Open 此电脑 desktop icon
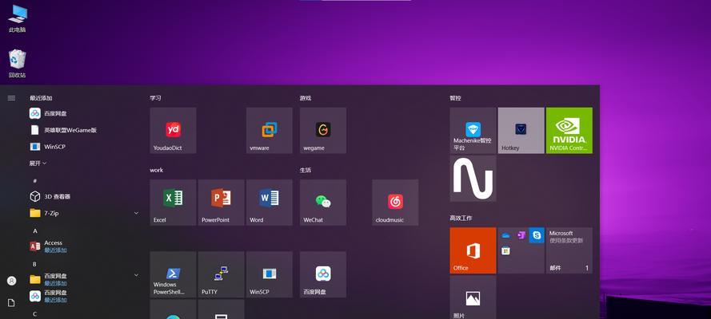Viewport: 711px width, 319px height. coord(18,19)
